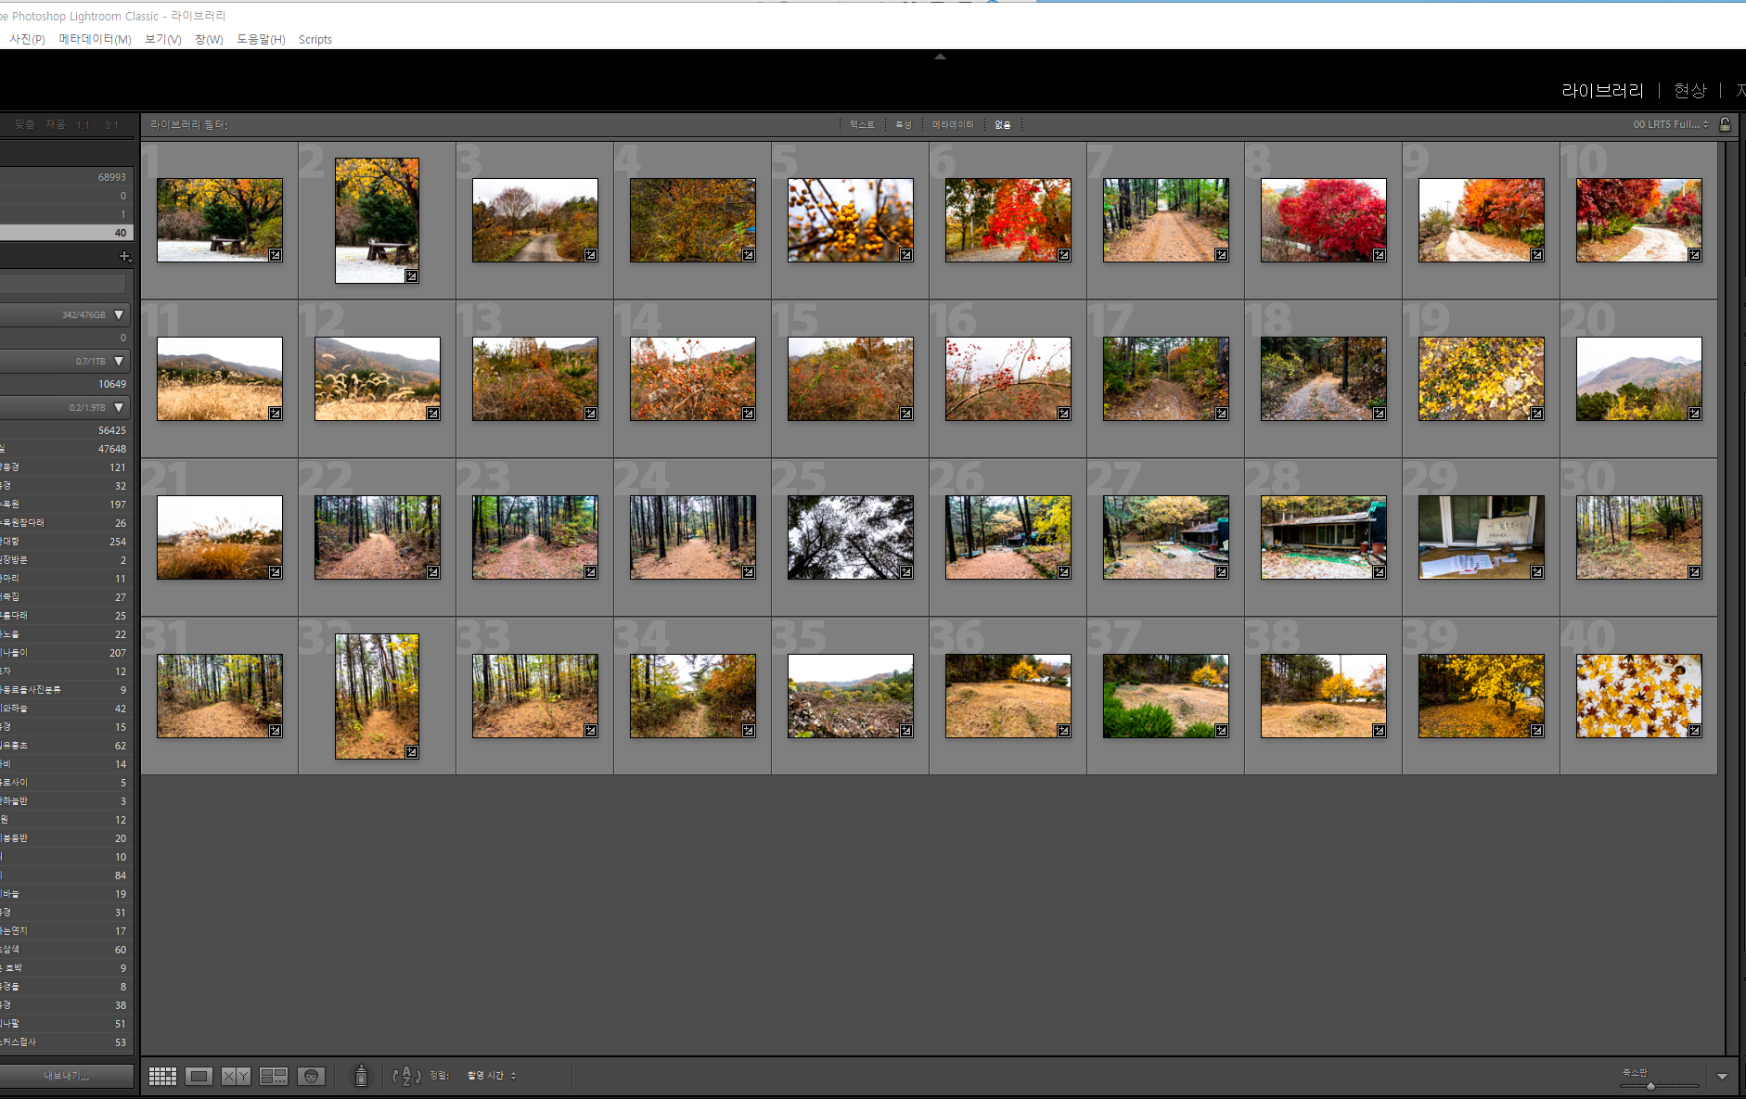Open the 보기(V) menu
The width and height of the screenshot is (1746, 1099).
(162, 39)
